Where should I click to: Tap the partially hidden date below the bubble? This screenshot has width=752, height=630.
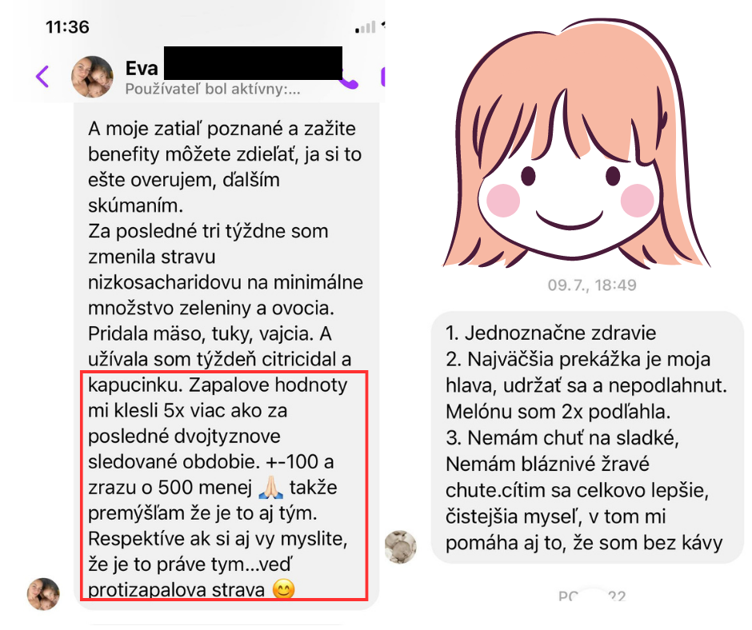(592, 596)
